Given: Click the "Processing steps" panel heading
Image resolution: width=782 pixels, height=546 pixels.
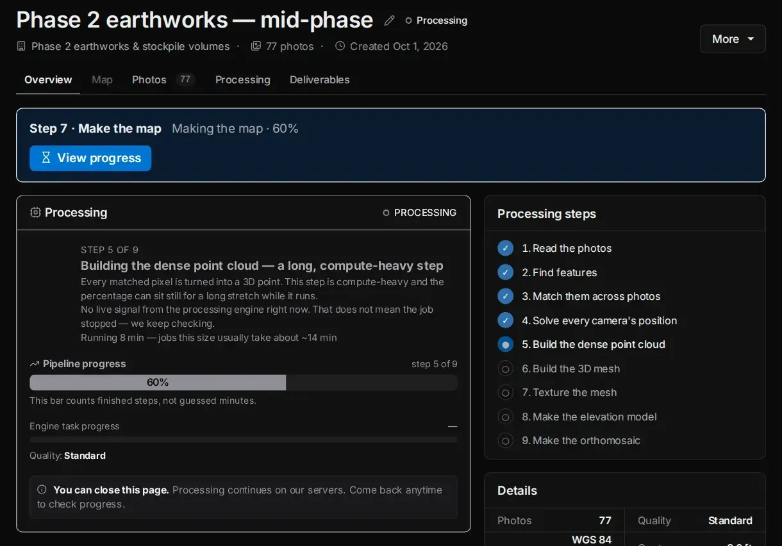Looking at the screenshot, I should [x=547, y=214].
